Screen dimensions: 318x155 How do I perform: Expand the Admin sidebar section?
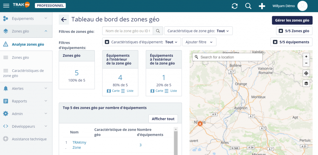(x=46, y=114)
